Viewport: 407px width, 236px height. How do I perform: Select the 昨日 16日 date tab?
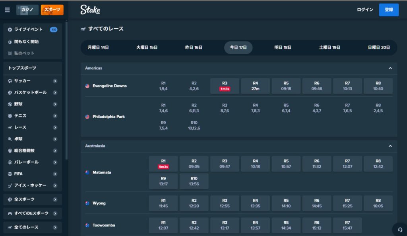194,48
